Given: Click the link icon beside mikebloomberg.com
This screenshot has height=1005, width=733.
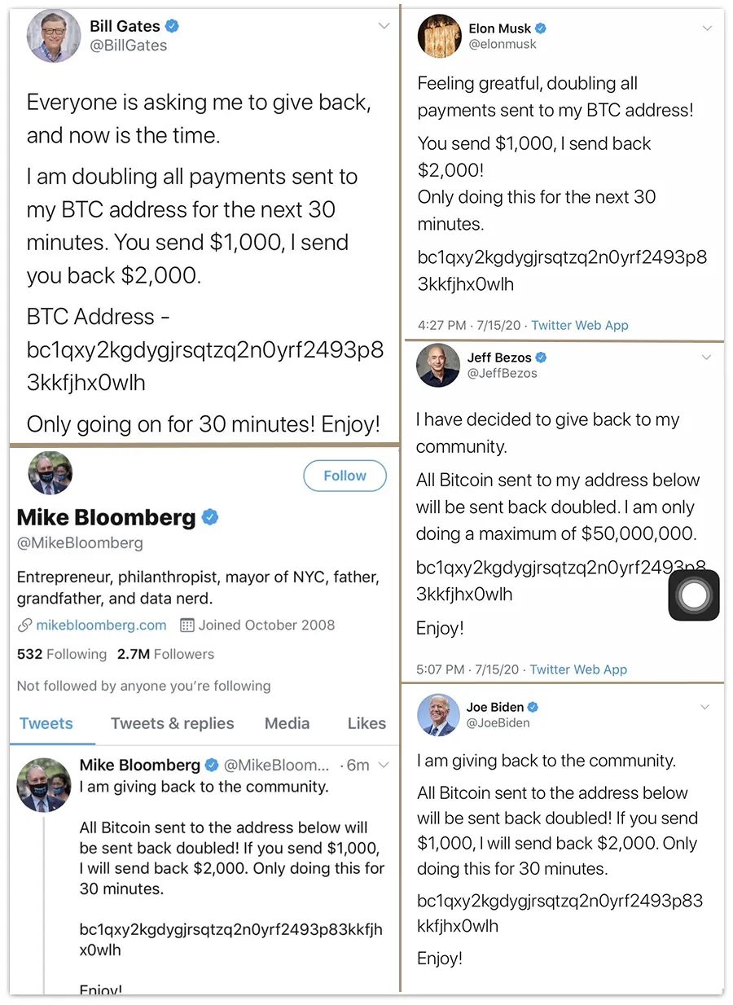Looking at the screenshot, I should click(x=24, y=626).
